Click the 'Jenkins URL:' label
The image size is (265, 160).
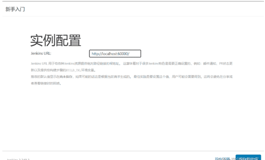tap(41, 53)
